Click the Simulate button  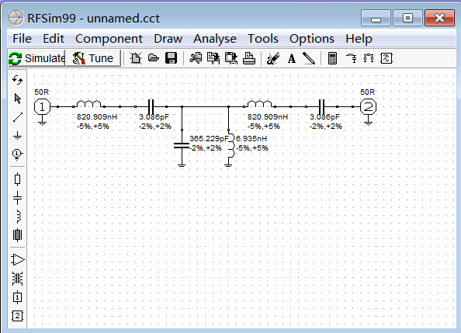(x=36, y=58)
